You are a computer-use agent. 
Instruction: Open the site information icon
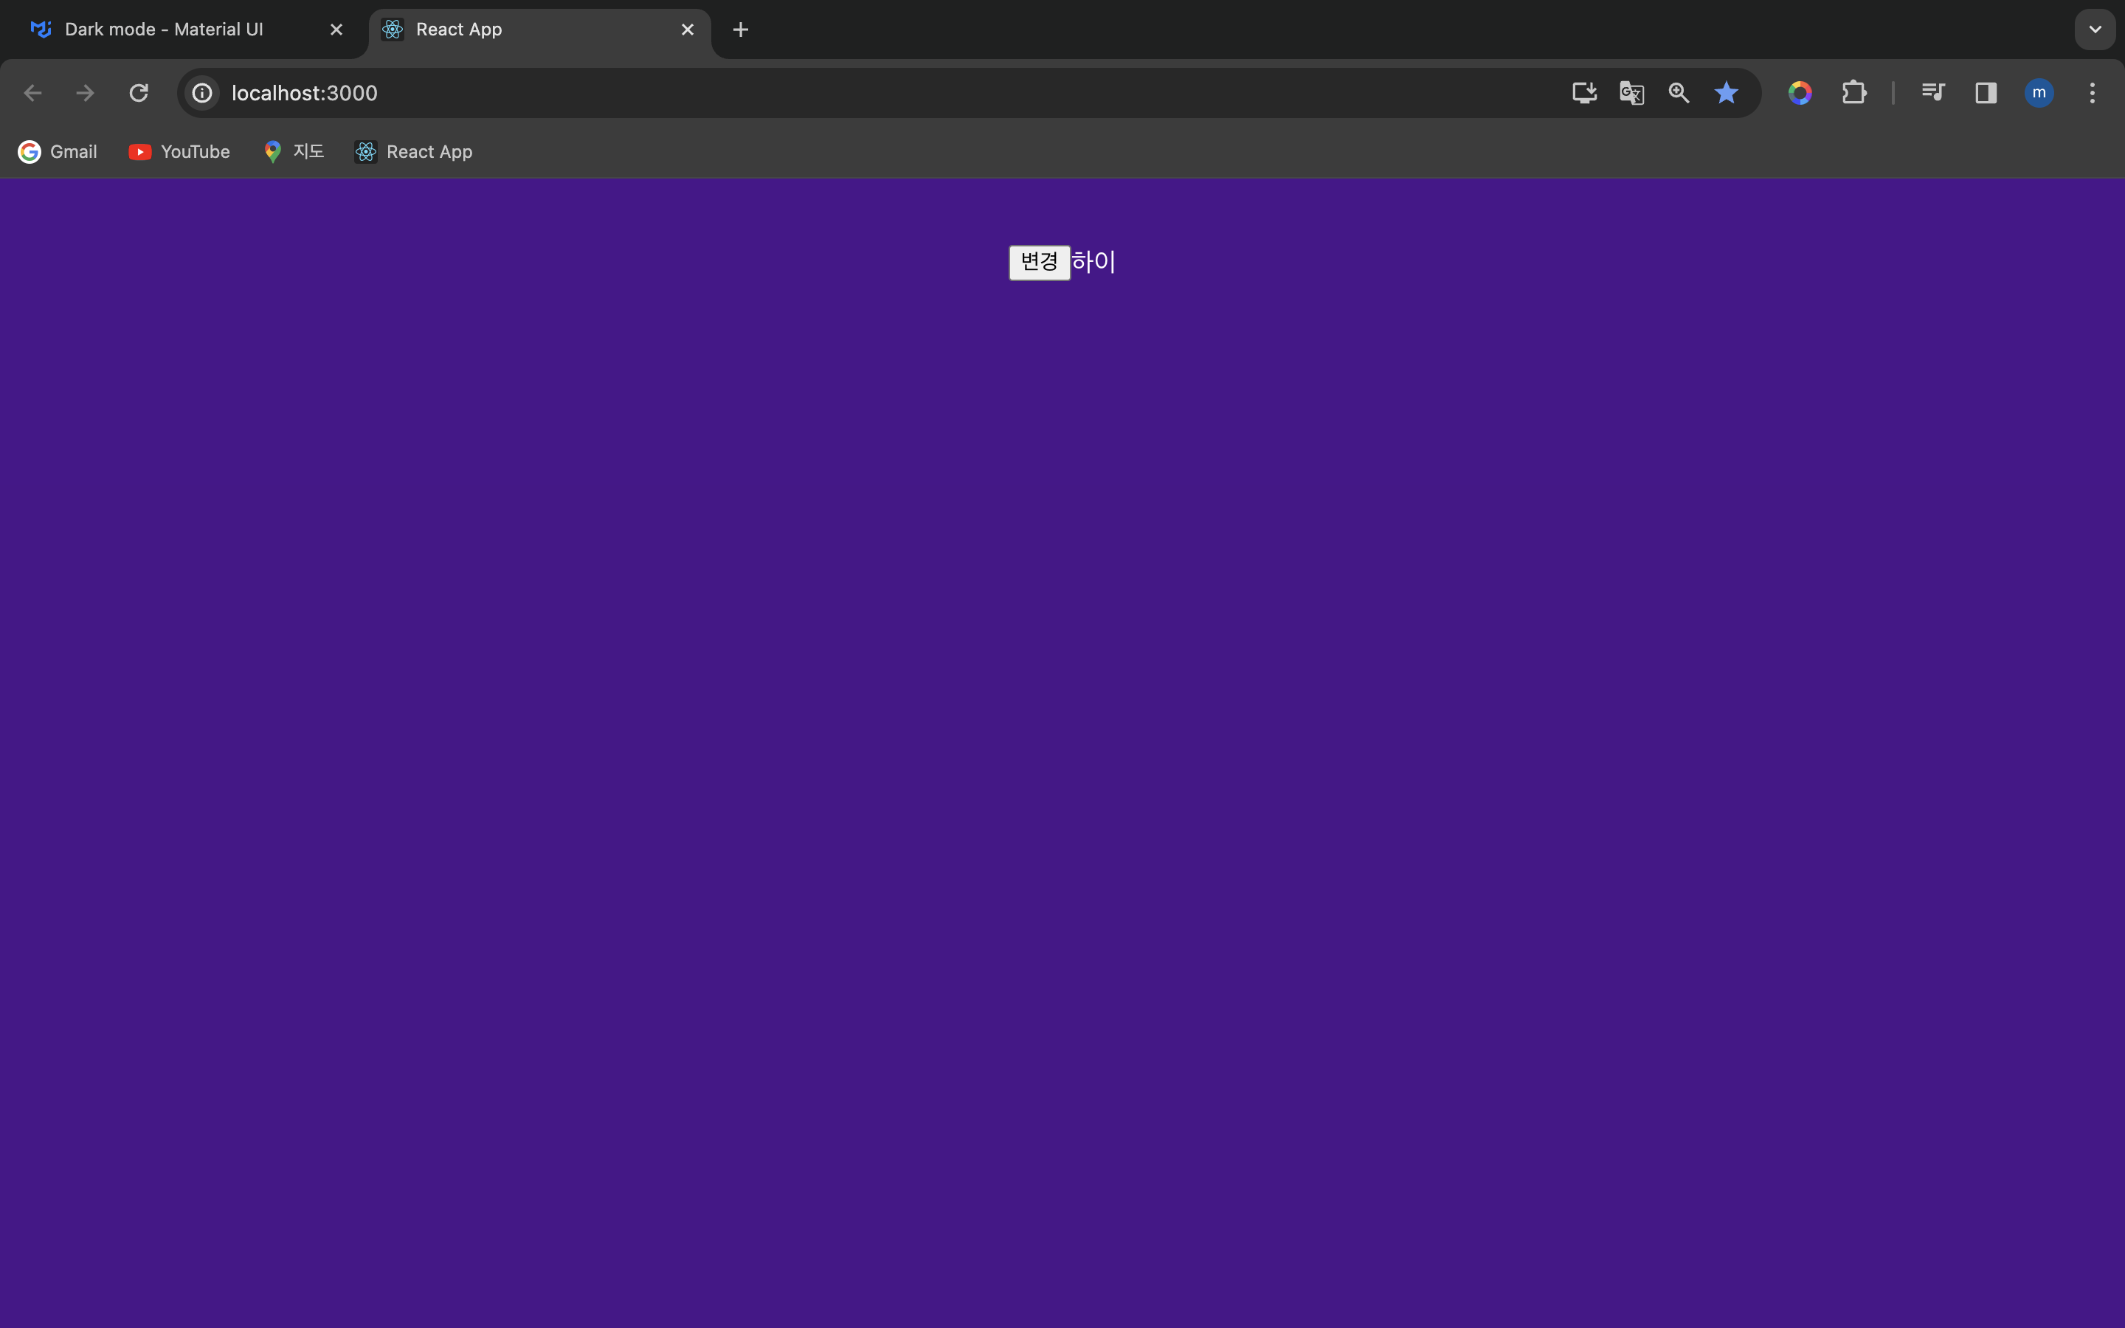(x=203, y=93)
